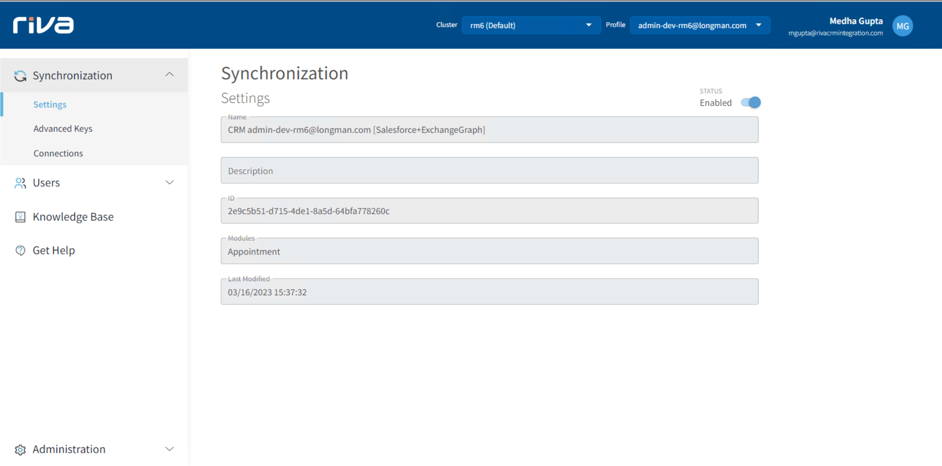This screenshot has height=466, width=942.
Task: Click the Enabled status text
Action: 716,103
